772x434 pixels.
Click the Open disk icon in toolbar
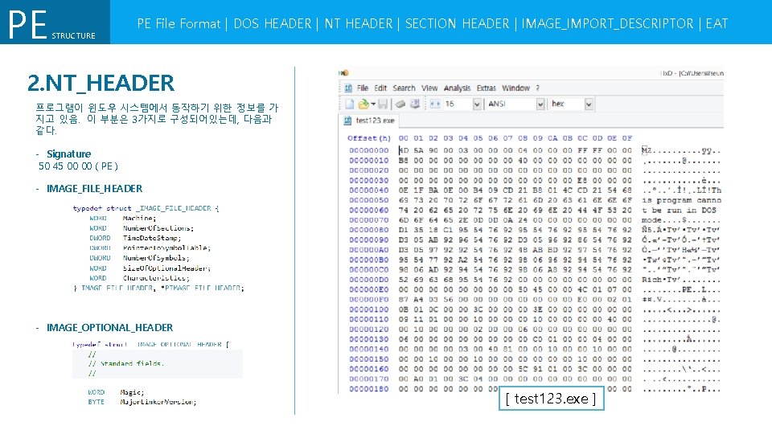coord(415,104)
